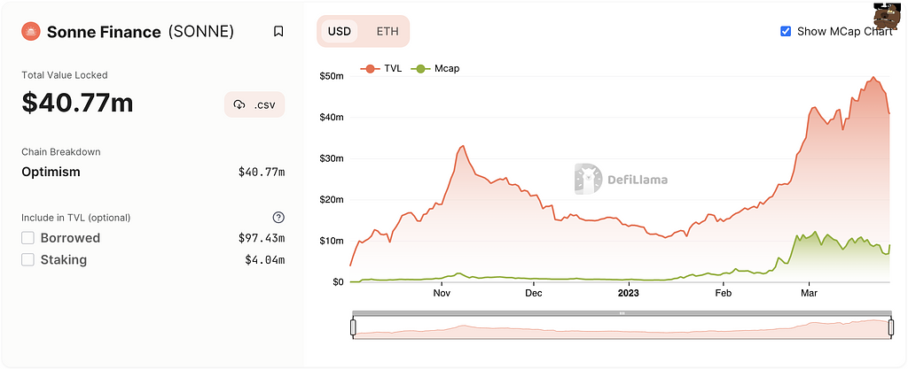Viewport: 908px width, 369px height.
Task: Uncheck Show MCap Chart checkbox
Action: click(786, 31)
